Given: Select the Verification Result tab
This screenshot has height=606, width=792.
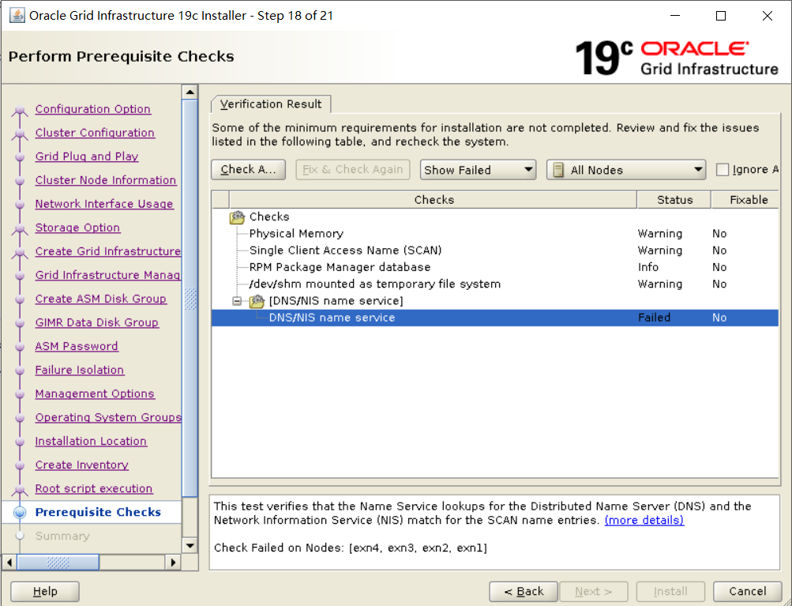Looking at the screenshot, I should (x=271, y=104).
